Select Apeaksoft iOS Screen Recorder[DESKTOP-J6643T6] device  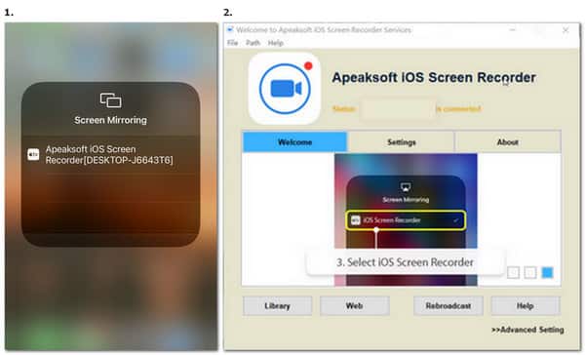click(110, 154)
